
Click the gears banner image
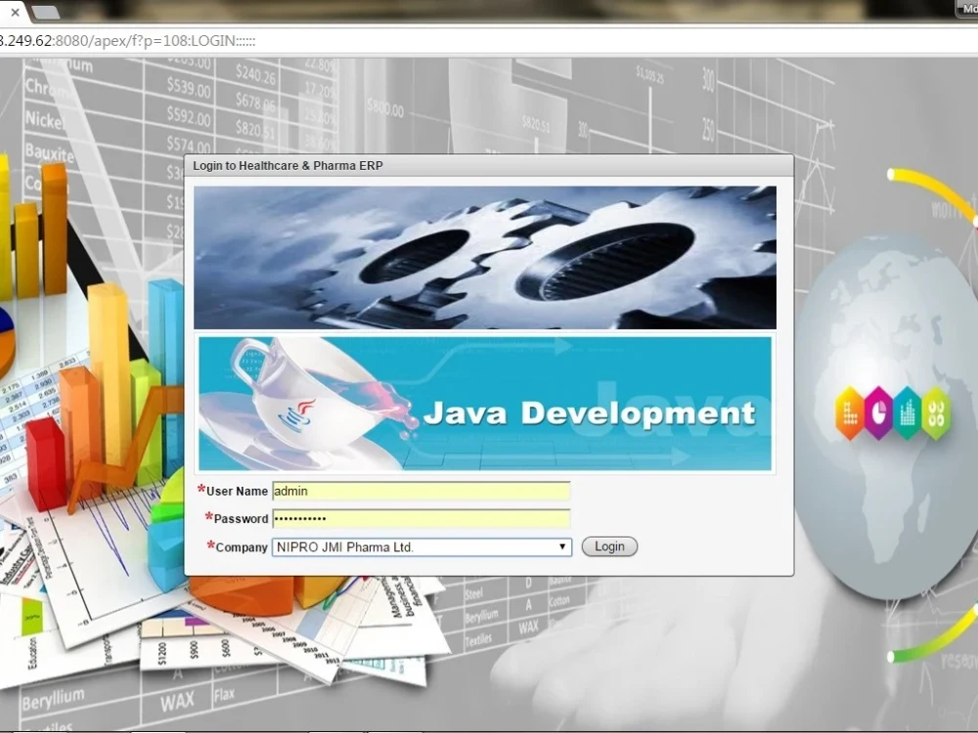click(485, 257)
